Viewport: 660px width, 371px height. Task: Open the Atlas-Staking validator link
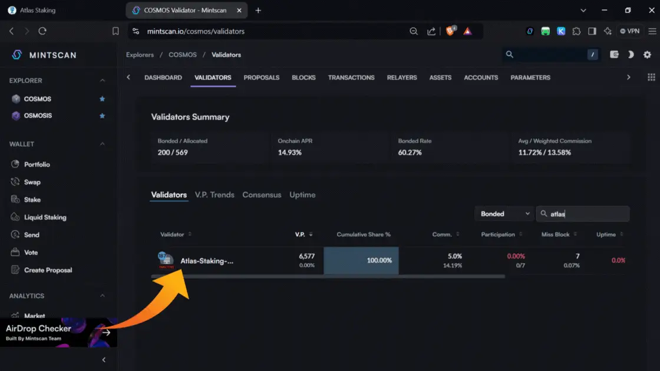point(206,261)
